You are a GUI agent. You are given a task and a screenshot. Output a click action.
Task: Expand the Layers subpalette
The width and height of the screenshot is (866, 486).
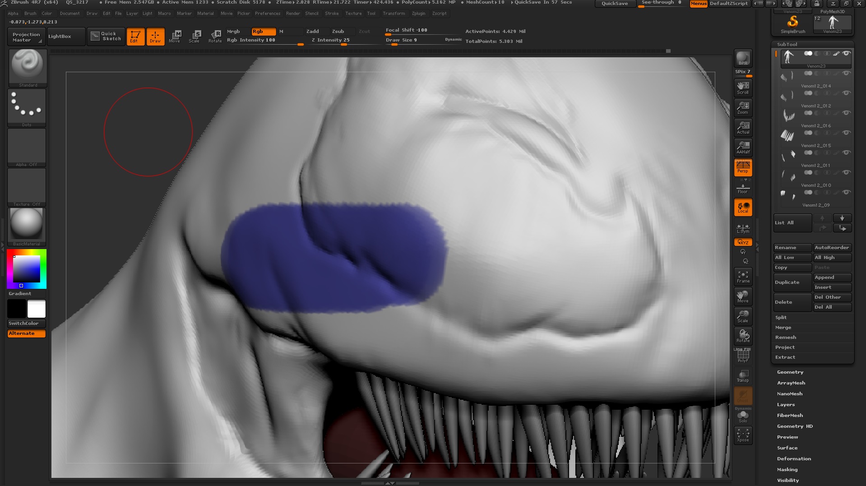coord(786,405)
